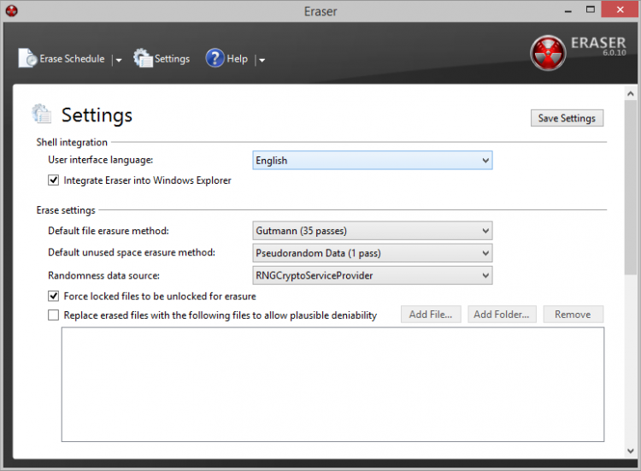Expand the Help dropdown arrow
The height and width of the screenshot is (471, 641).
click(262, 60)
